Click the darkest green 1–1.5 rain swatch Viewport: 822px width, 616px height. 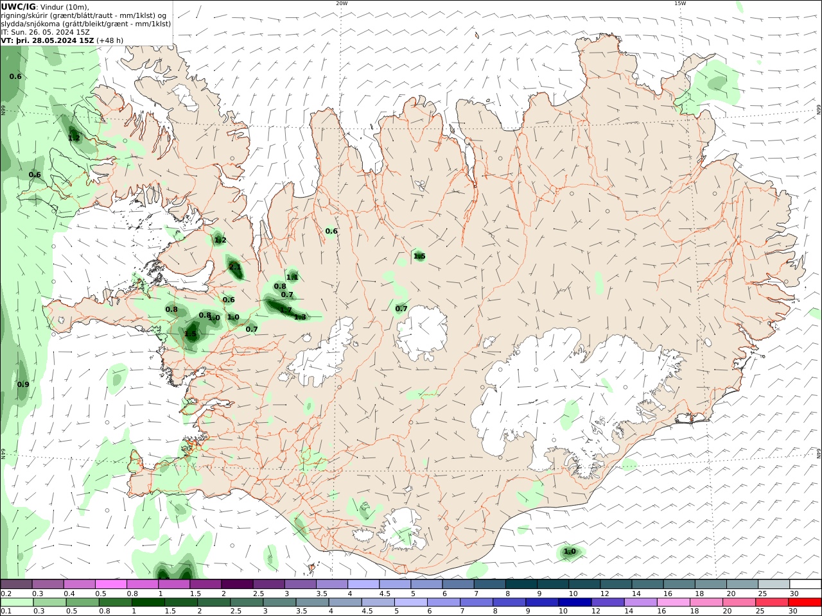pyautogui.click(x=148, y=603)
